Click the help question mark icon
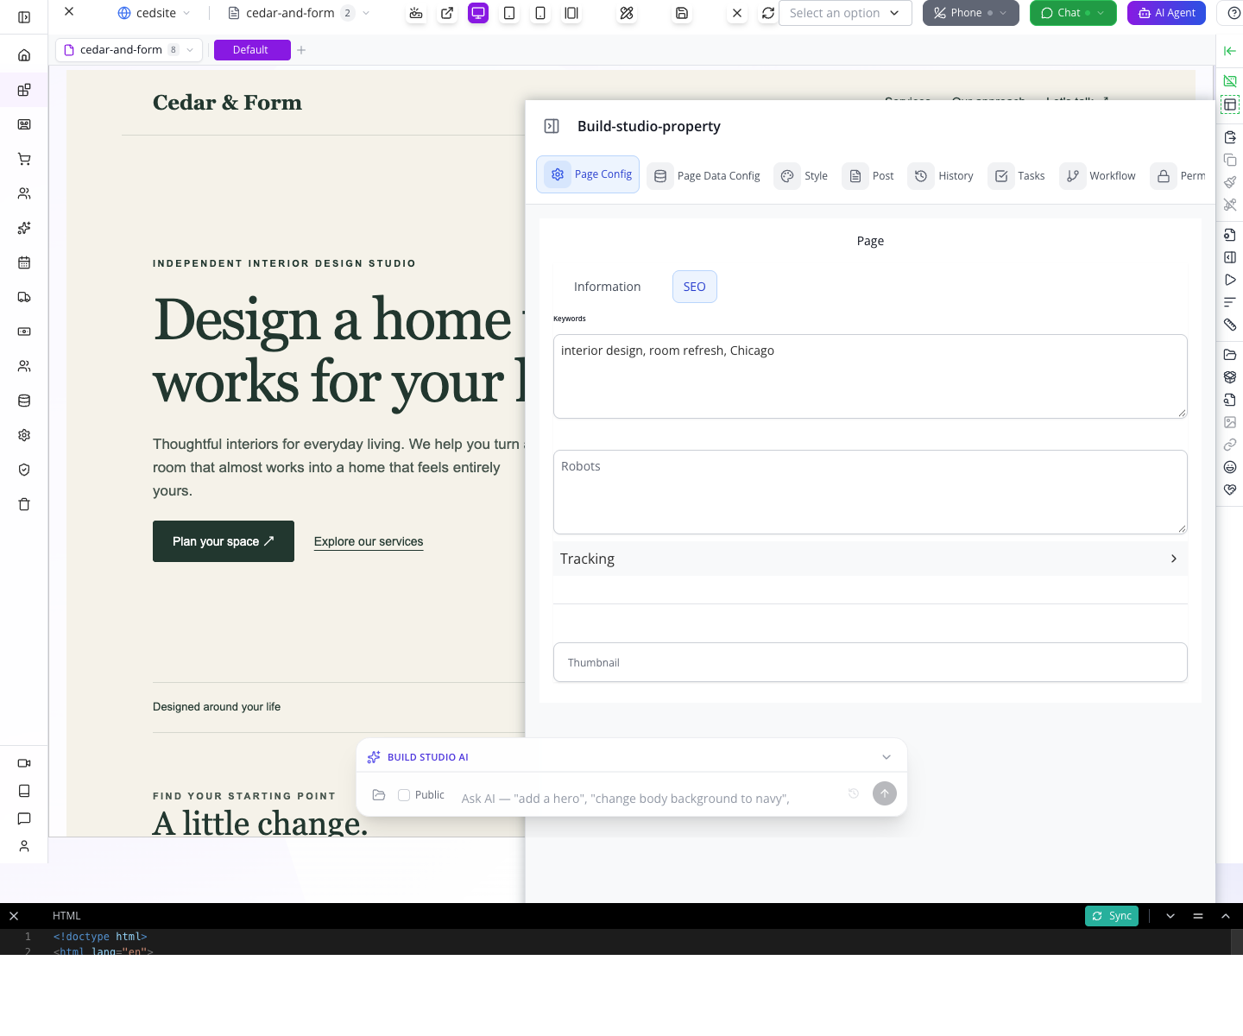Screen dimensions: 1243x1036 [x=1234, y=13]
